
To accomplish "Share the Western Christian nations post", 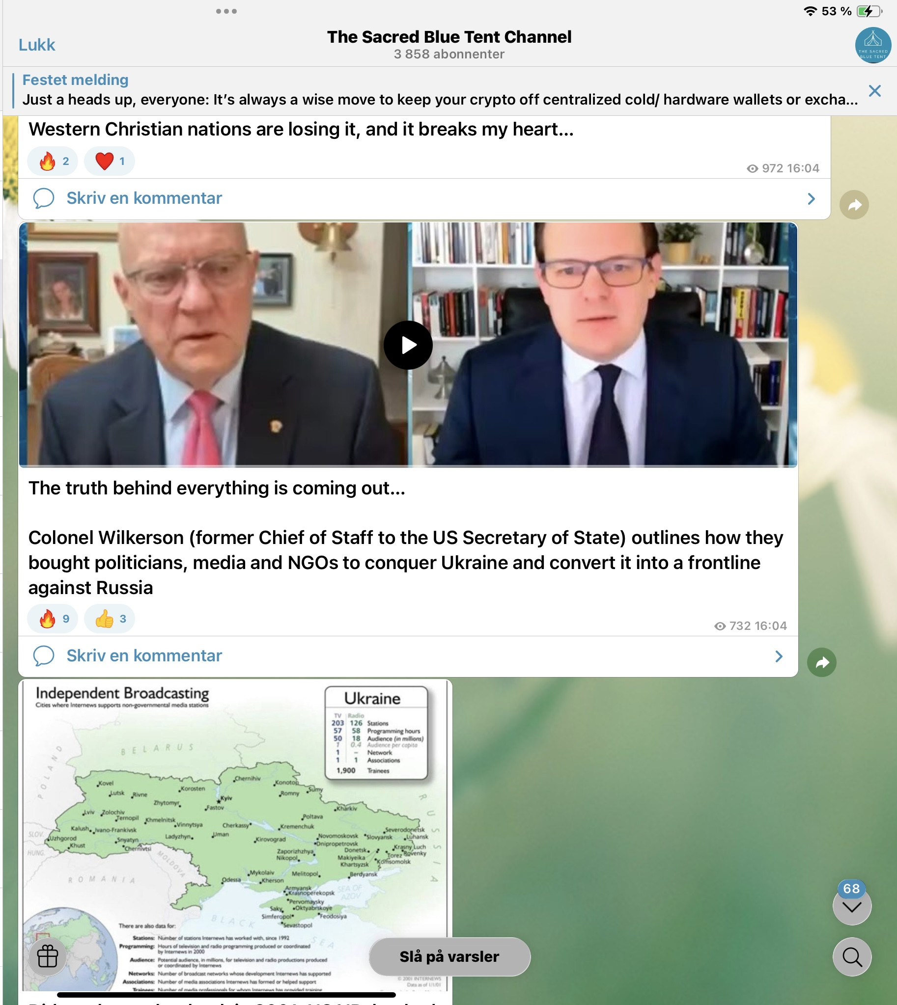I will (854, 204).
